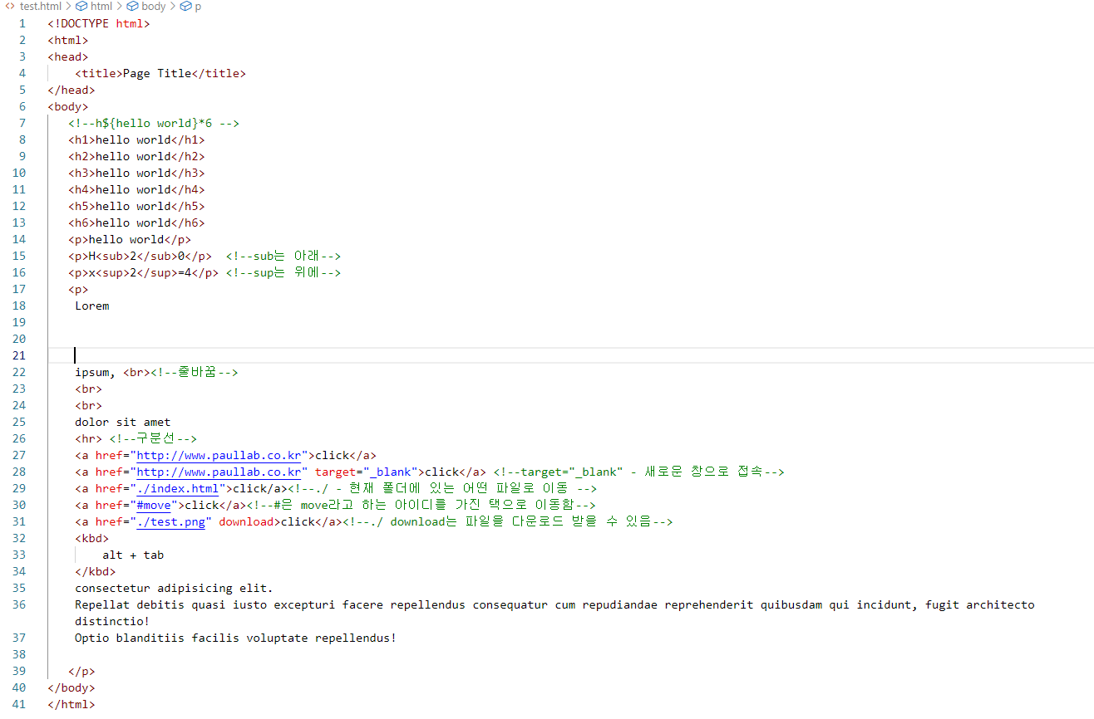This screenshot has width=1094, height=719.
Task: Click the #move href link
Action: click(153, 505)
